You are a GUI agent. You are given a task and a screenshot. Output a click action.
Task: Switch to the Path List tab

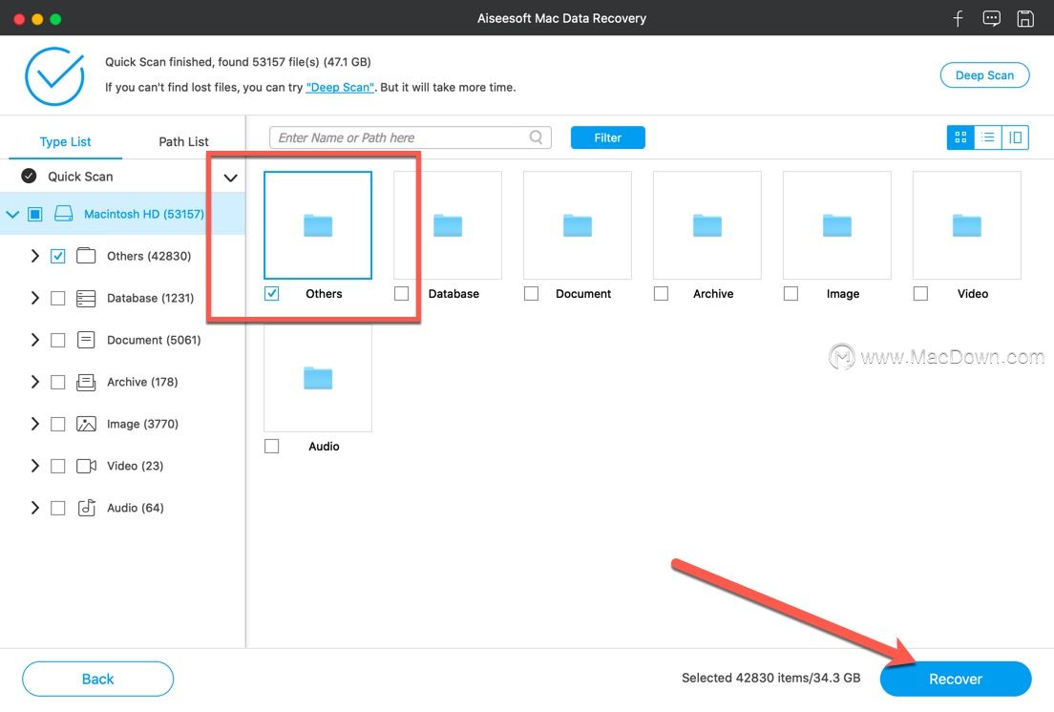[183, 141]
